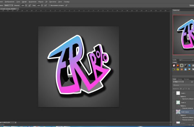The height and width of the screenshot is (127, 194).
Task: Apply the plain orange style swatch
Action: click(182, 69)
